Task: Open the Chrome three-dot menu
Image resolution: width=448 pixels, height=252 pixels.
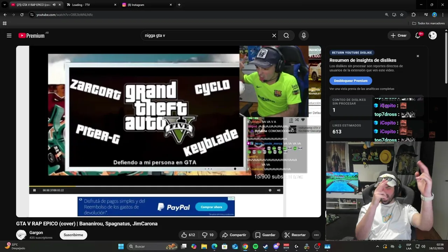Action: pyautogui.click(x=443, y=15)
